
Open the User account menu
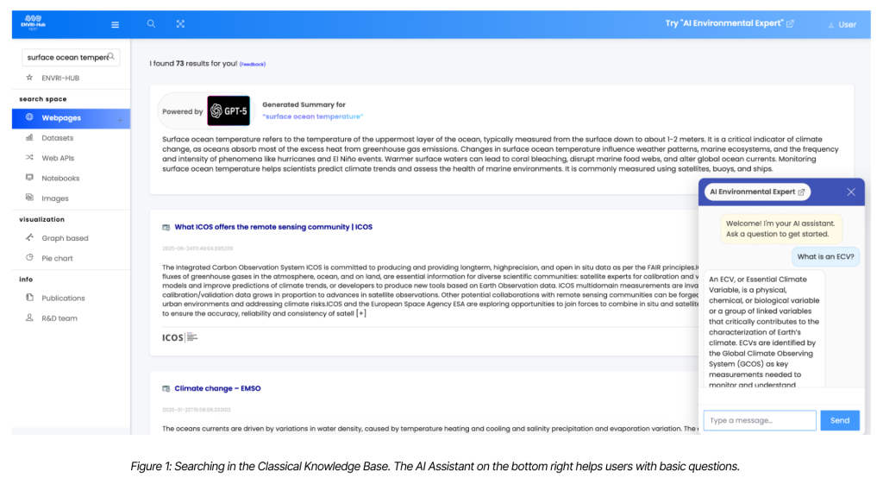pos(842,24)
